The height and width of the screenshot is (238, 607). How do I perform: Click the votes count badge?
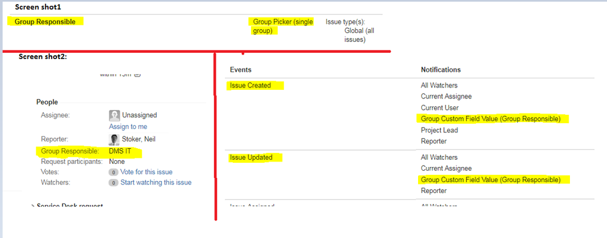(113, 172)
